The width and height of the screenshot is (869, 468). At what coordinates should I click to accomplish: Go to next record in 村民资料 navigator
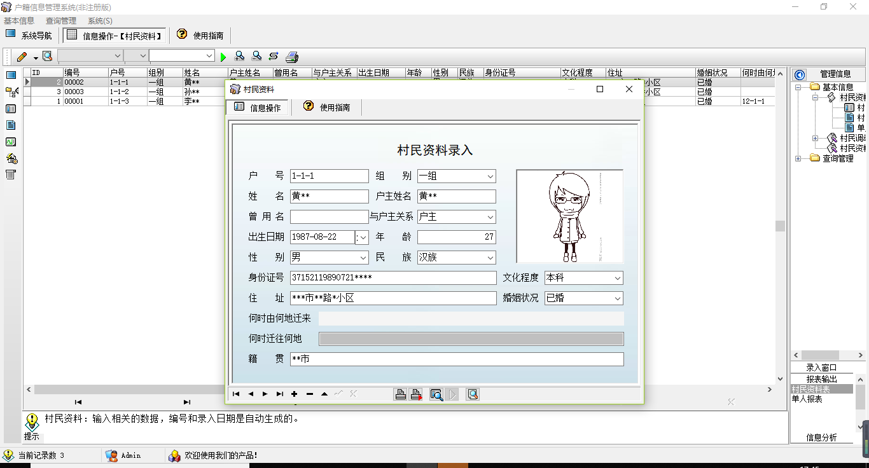point(265,394)
